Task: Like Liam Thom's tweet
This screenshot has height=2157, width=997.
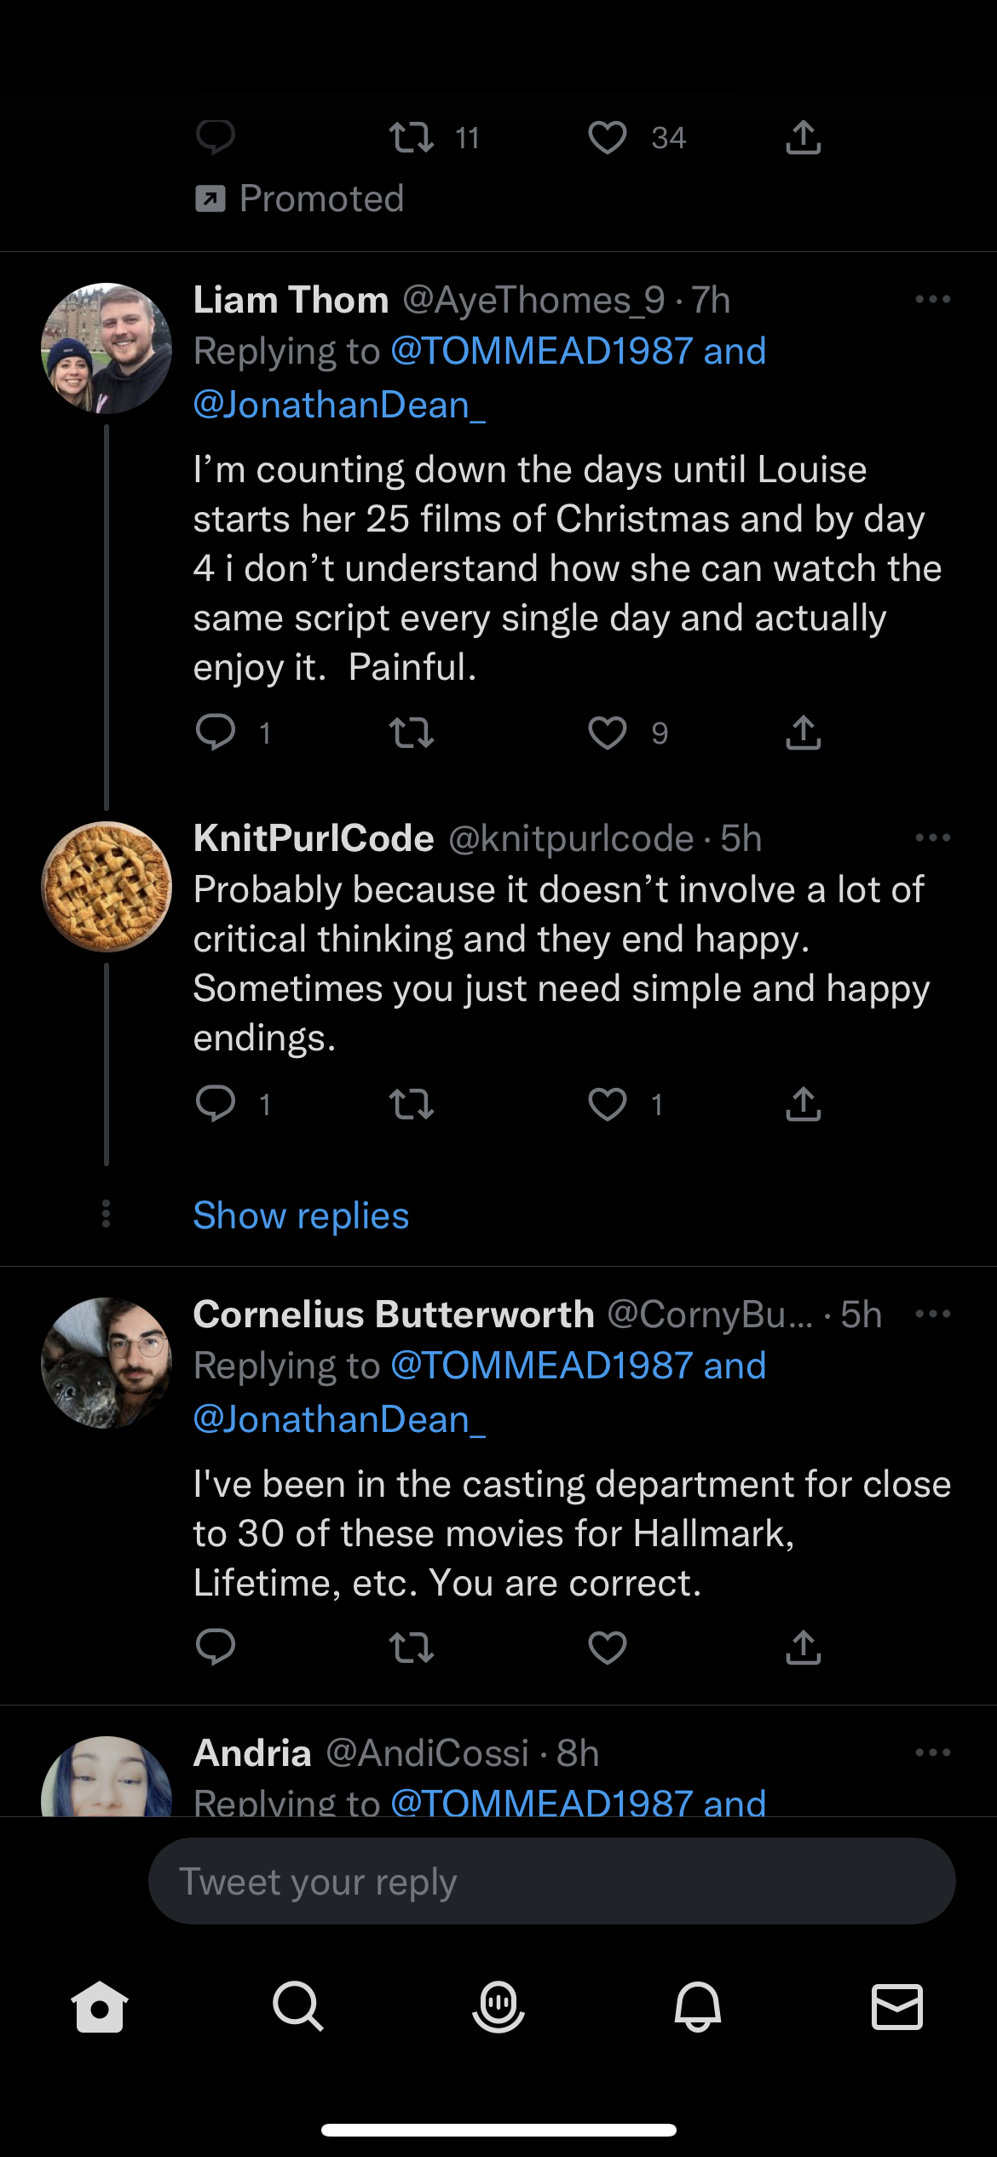Action: 608,733
